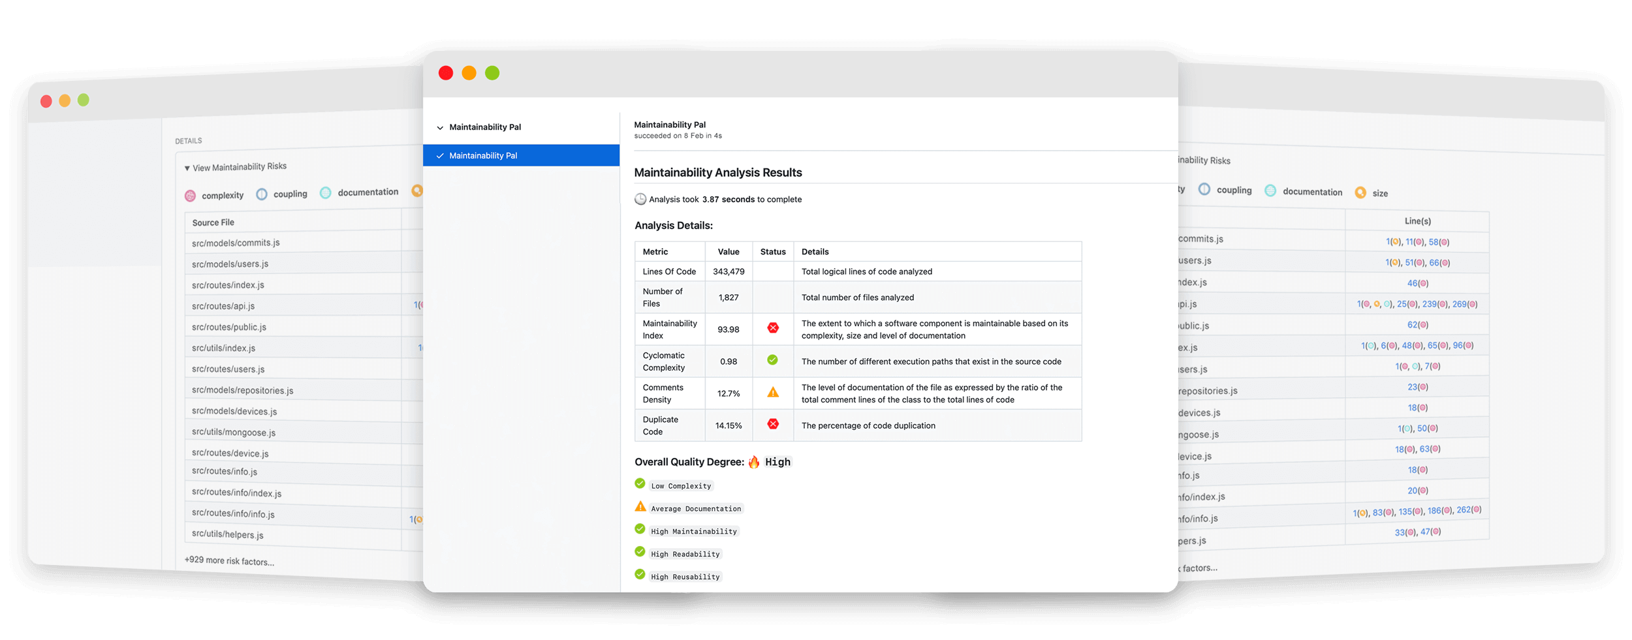
Task: Click the red error icon for Duplicate Code
Action: click(x=773, y=424)
